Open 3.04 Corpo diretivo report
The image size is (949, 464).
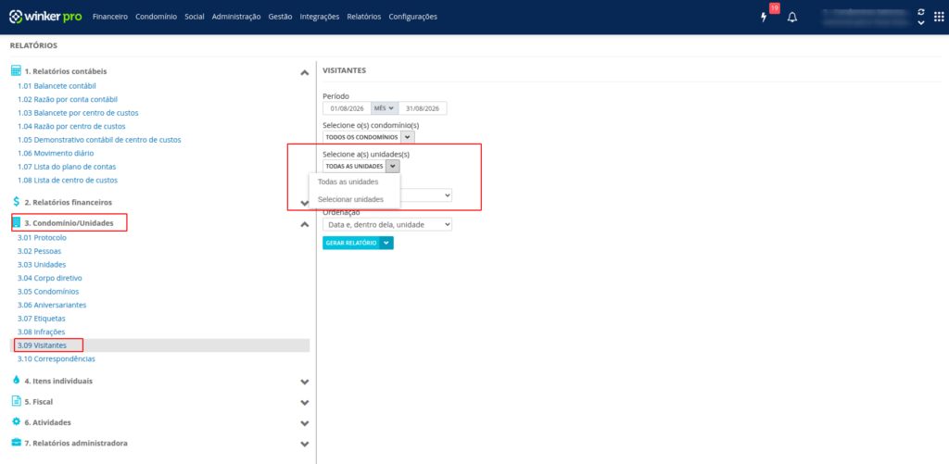(x=50, y=278)
